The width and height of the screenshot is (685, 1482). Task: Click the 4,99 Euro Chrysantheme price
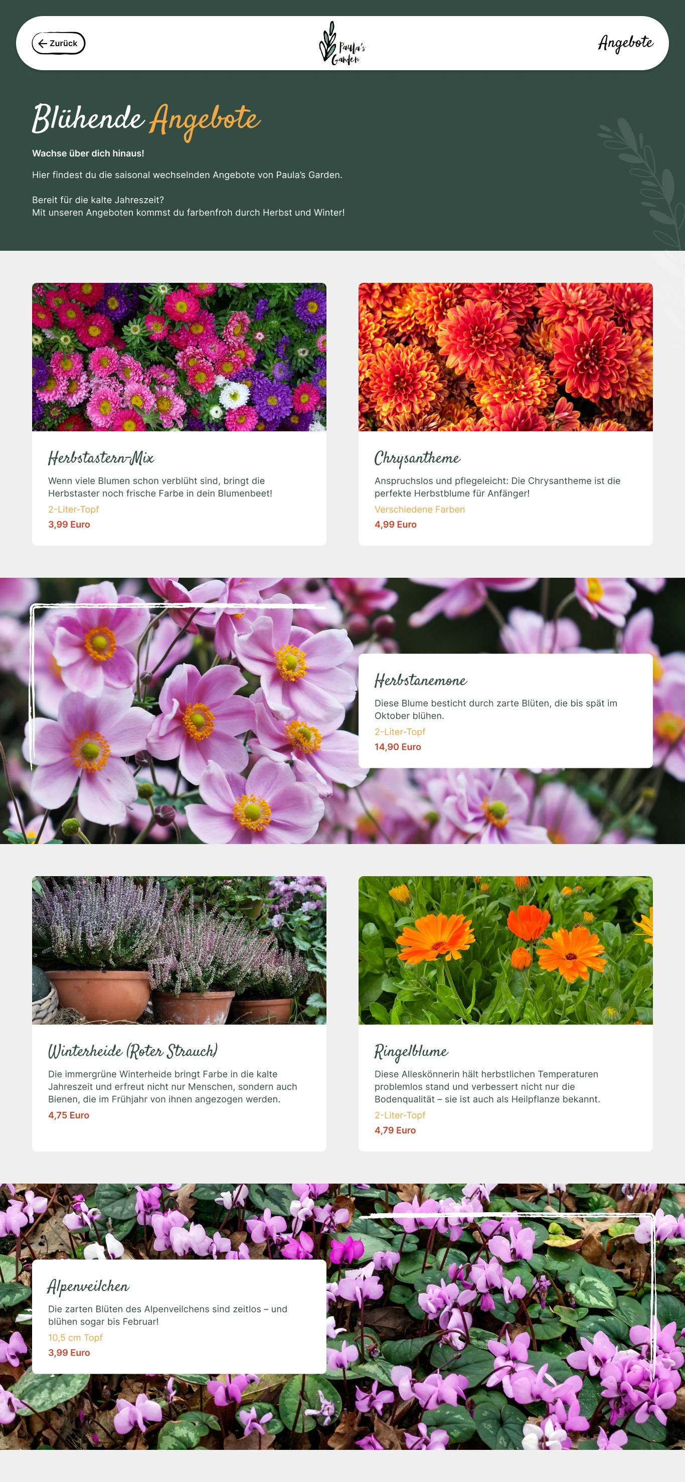pos(395,524)
